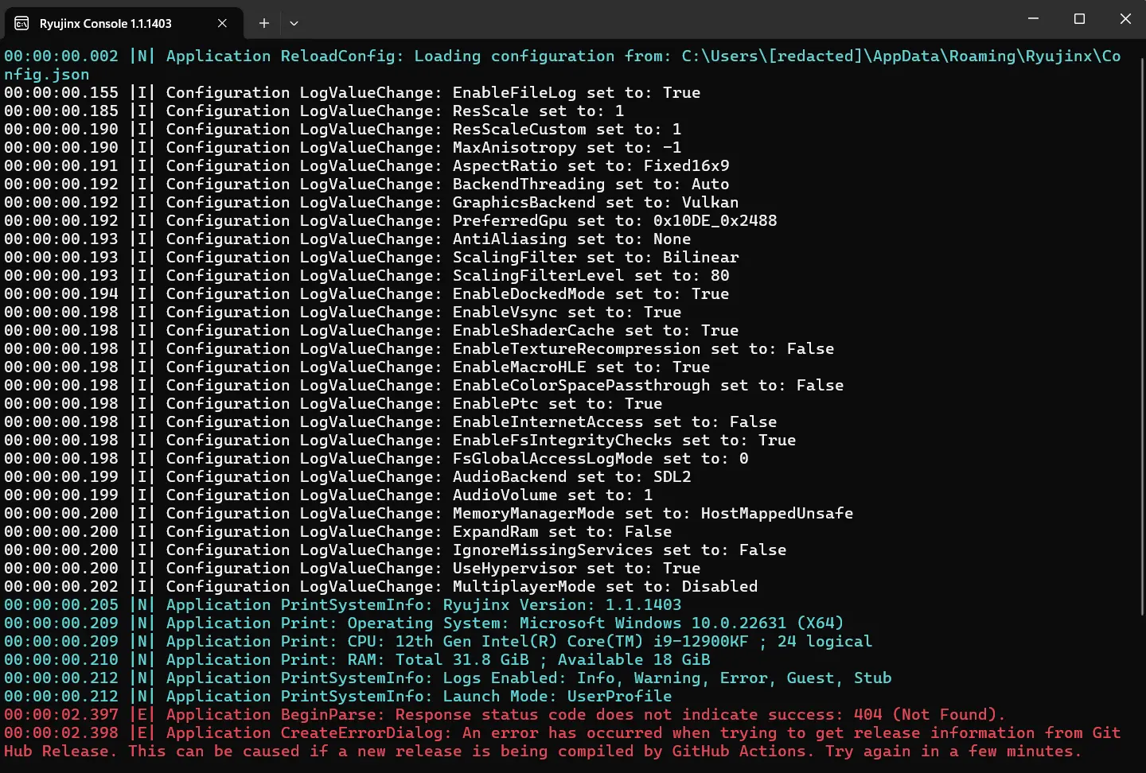Click the 'FsGlobalAccessLogMode set to: 0' line

[376, 458]
